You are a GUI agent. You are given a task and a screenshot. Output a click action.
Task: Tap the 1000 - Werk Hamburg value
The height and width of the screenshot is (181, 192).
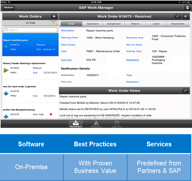(100, 38)
